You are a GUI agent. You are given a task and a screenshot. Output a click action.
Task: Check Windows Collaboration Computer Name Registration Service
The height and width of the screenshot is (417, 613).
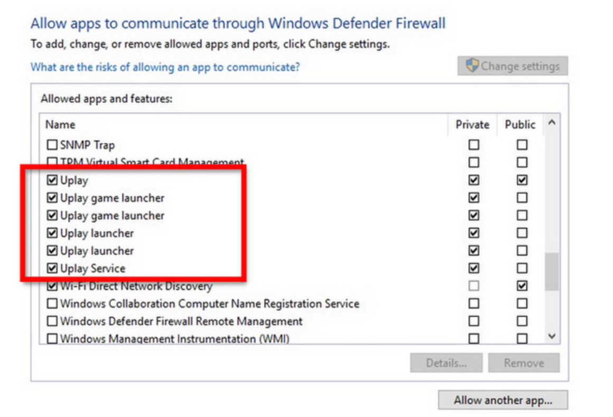tap(52, 304)
